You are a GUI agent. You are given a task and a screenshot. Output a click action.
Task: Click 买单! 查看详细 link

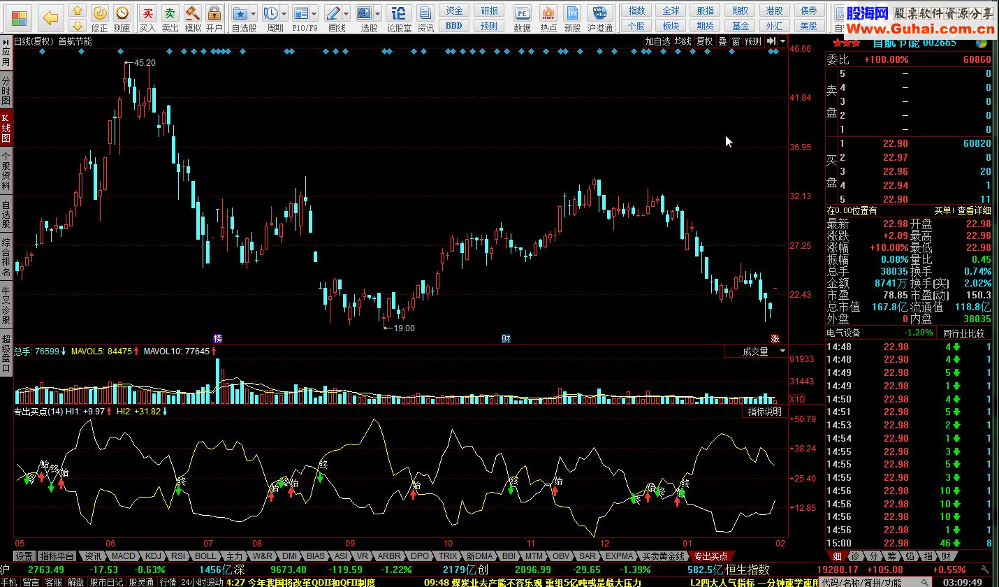tap(963, 210)
